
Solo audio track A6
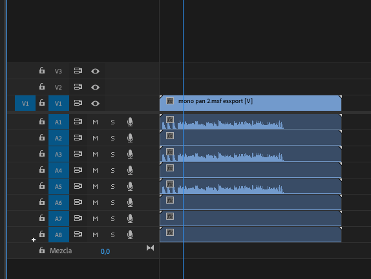click(x=112, y=203)
